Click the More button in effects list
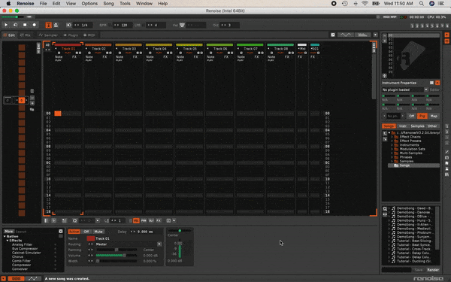 8,232
